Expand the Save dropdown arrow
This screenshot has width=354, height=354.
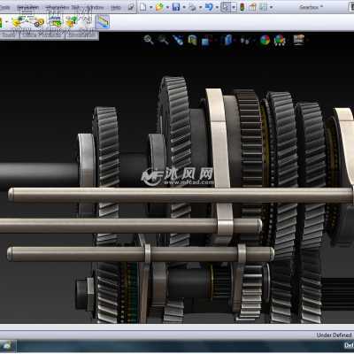coord(184,7)
